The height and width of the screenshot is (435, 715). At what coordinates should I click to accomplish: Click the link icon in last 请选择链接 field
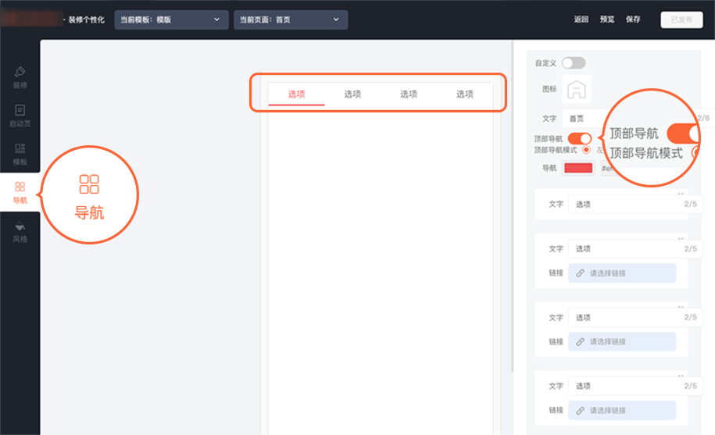[580, 410]
